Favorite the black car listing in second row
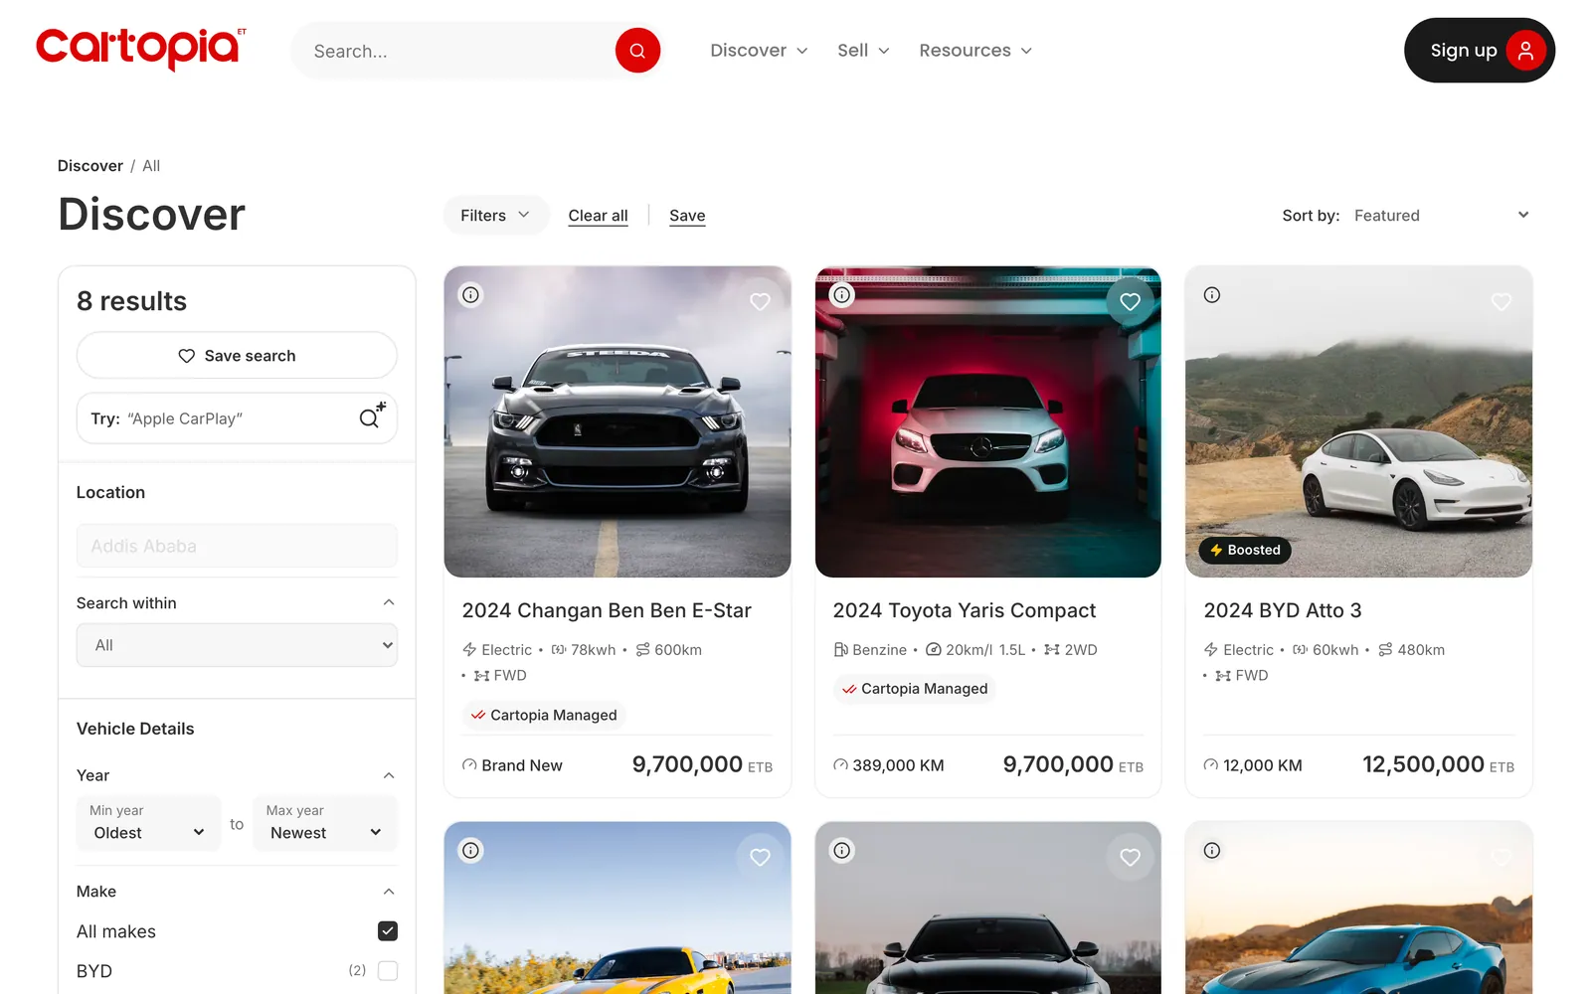 (x=1131, y=857)
